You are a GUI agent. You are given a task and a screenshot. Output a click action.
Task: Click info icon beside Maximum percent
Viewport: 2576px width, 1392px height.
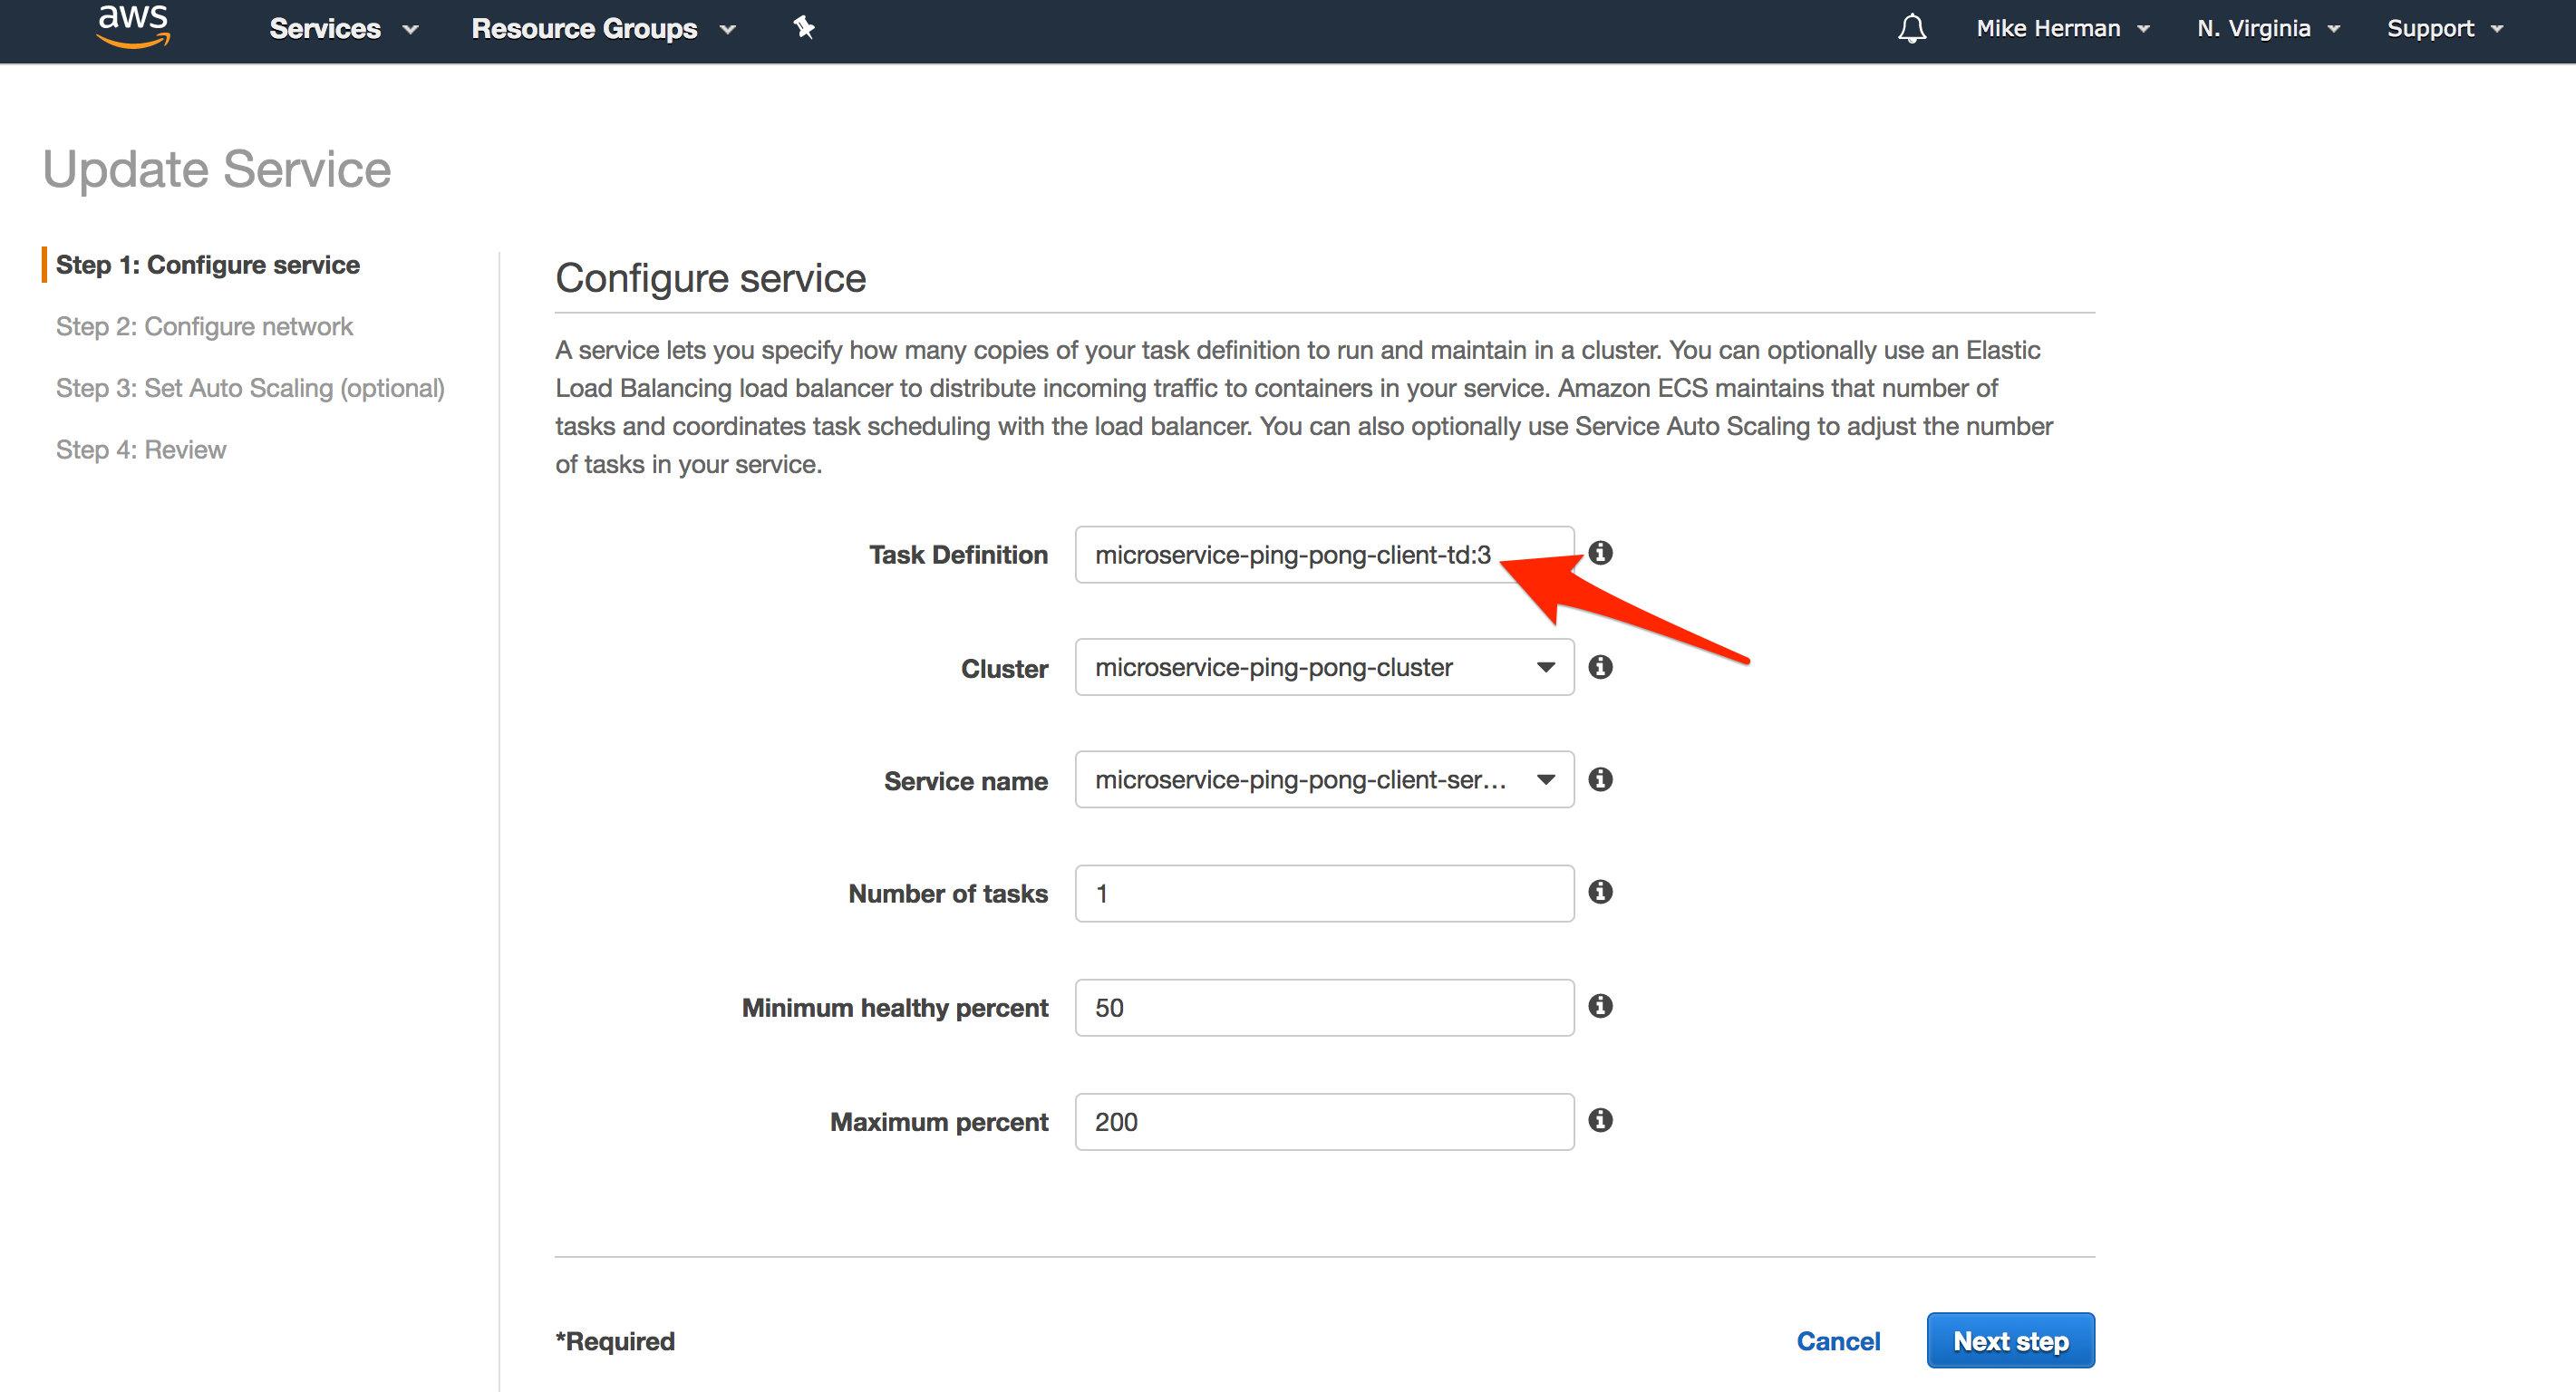[1600, 1120]
